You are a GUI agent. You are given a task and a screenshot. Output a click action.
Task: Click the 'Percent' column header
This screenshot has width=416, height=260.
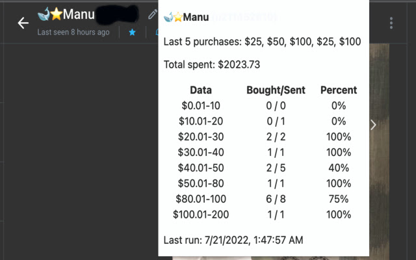click(x=339, y=90)
